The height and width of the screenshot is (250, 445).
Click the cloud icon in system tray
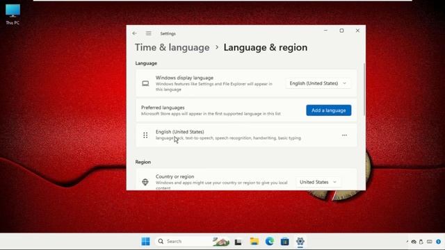pyautogui.click(x=414, y=242)
